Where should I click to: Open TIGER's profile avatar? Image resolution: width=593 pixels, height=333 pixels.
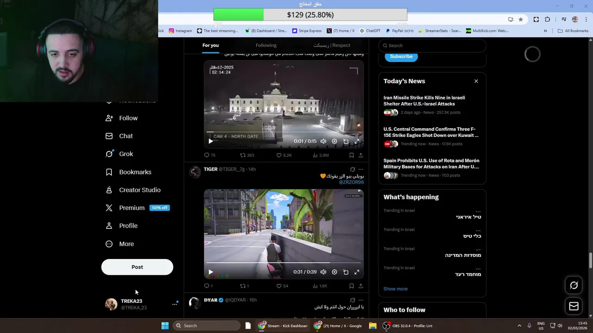195,172
